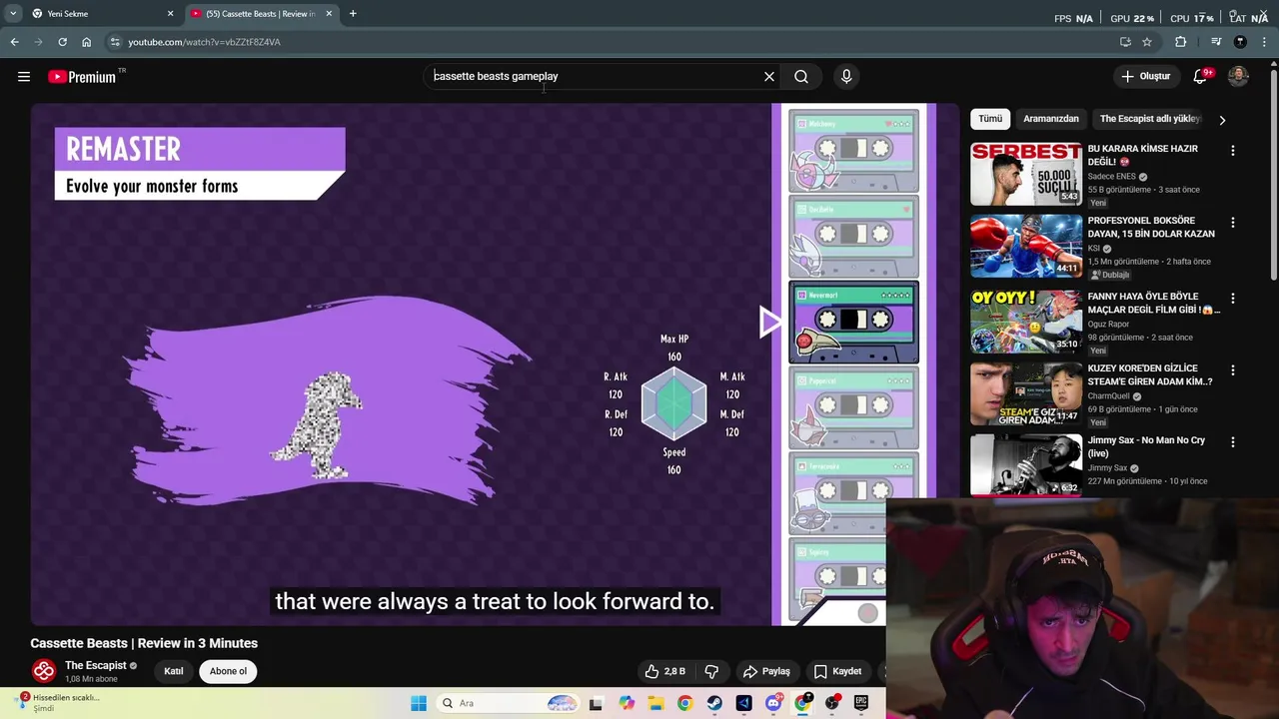Image resolution: width=1279 pixels, height=719 pixels.
Task: Bookmark this page with star icon
Action: tap(1147, 42)
